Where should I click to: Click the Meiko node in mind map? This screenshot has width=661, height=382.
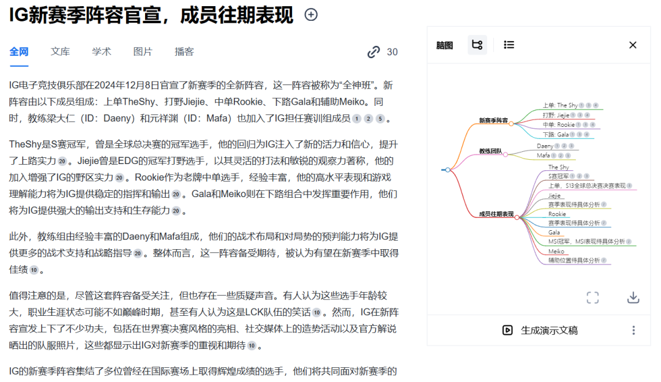coord(556,251)
